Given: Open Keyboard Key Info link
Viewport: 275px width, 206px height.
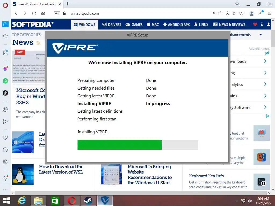Looking at the screenshot, I should tap(207, 176).
